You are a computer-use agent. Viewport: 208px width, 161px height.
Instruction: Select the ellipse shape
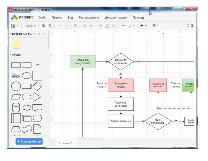pyautogui.click(x=27, y=76)
